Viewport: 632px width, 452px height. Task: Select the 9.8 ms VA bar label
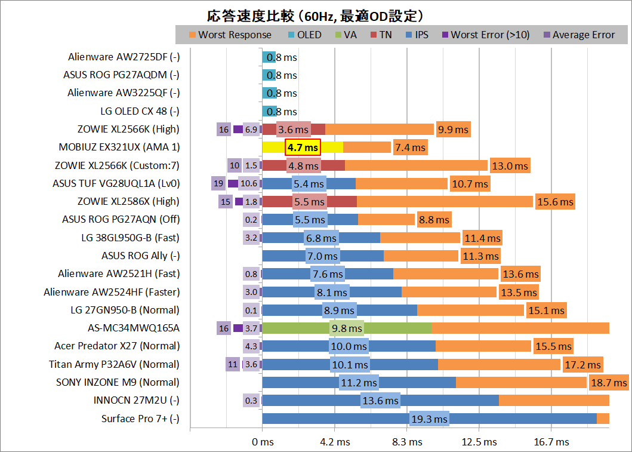[347, 328]
